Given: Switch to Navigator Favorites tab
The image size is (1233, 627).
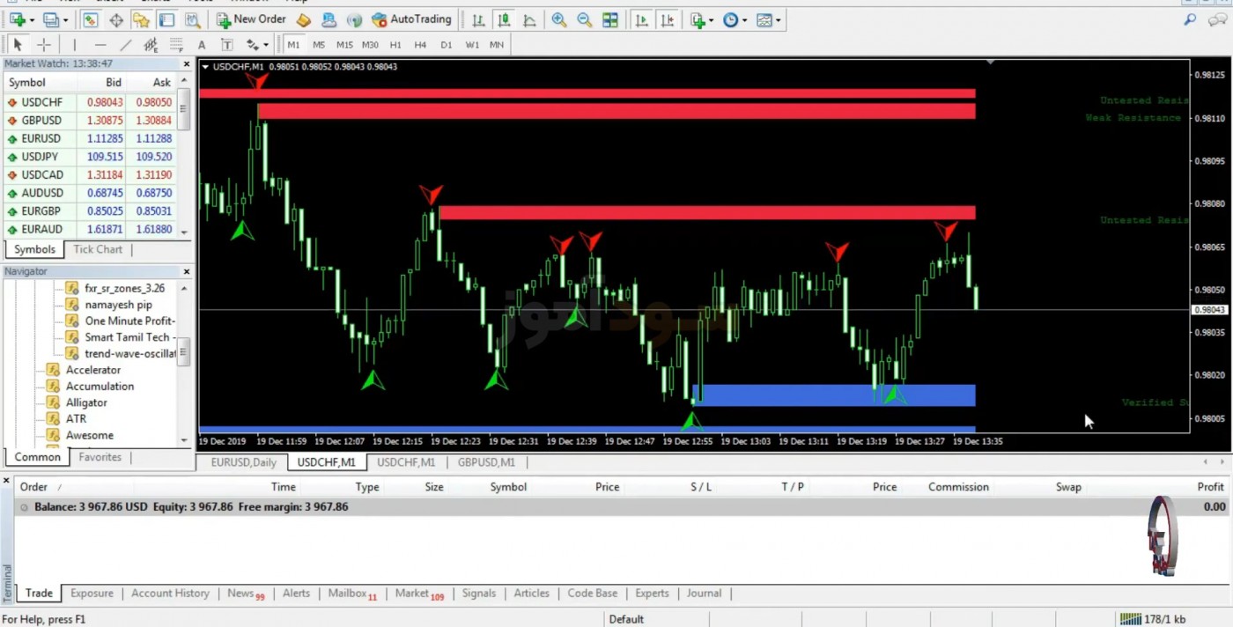Looking at the screenshot, I should (100, 457).
